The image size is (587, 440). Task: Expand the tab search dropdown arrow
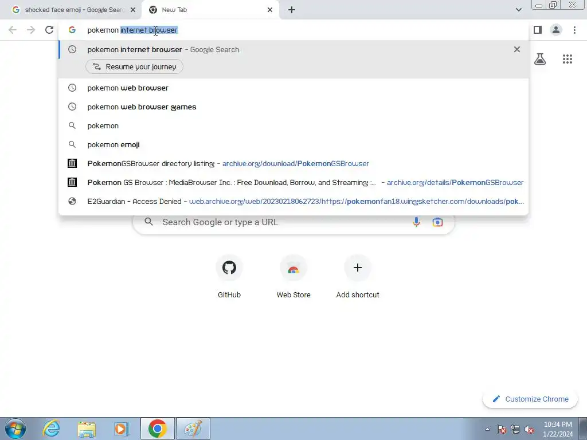[518, 10]
